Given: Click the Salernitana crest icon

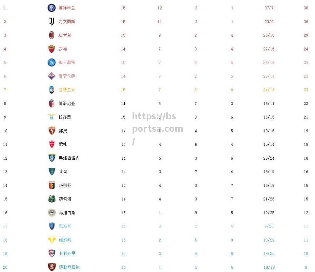Looking at the screenshot, I should tap(52, 267).
